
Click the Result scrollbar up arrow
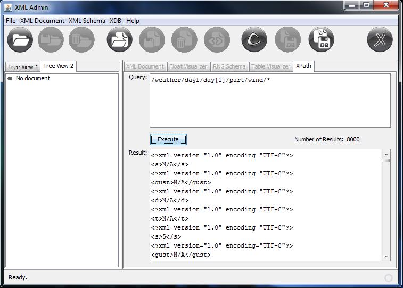[386, 154]
